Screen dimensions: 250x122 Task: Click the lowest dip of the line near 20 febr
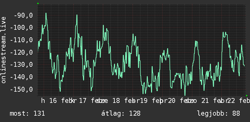[185, 95]
